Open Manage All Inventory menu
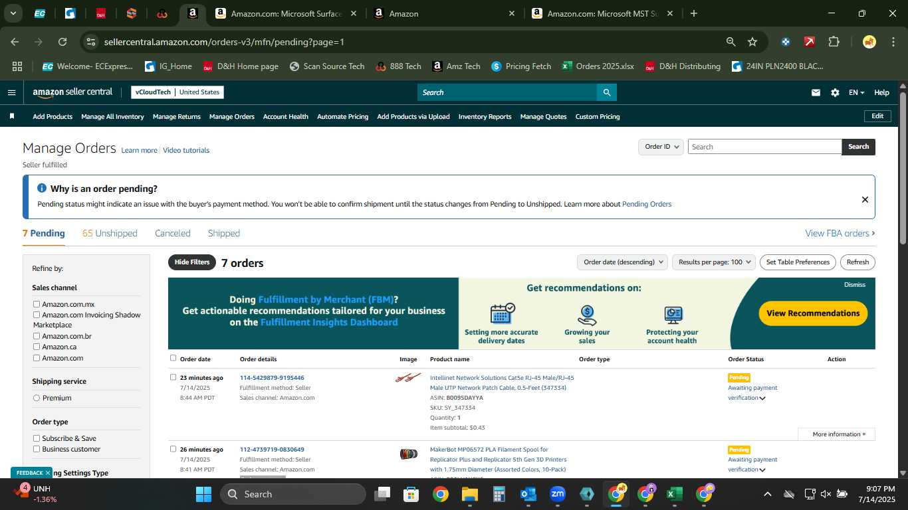 (x=112, y=116)
